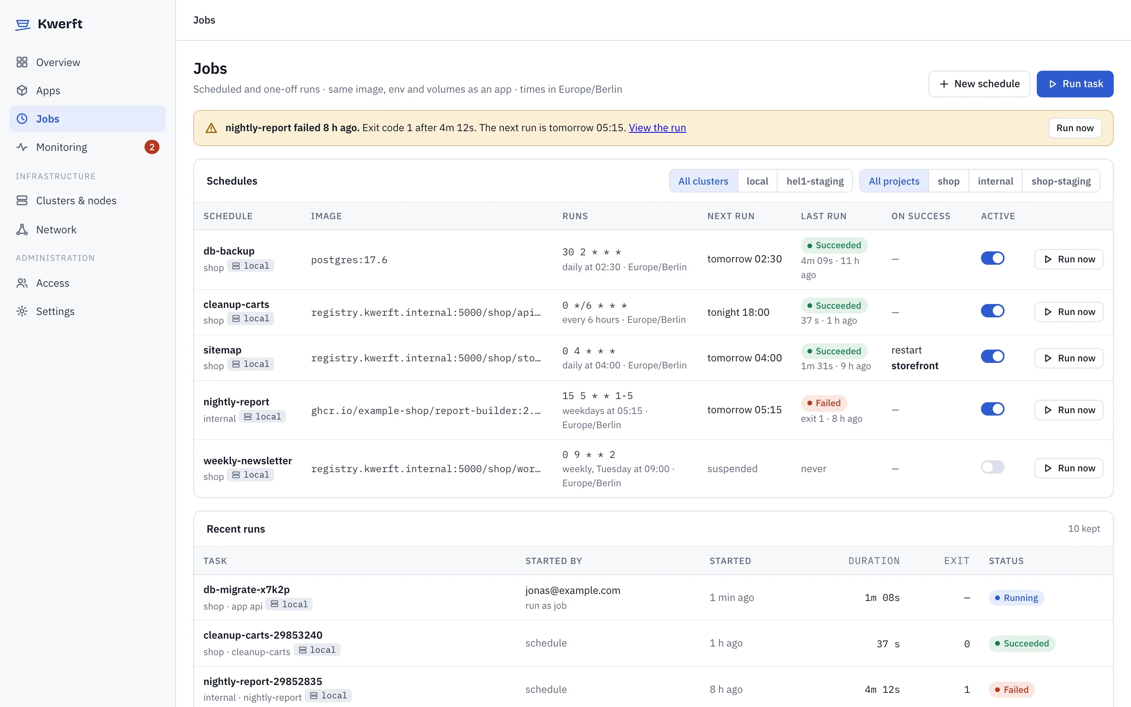This screenshot has height=707, width=1131.
Task: Filter schedules by shop-staging project
Action: [x=1061, y=181]
